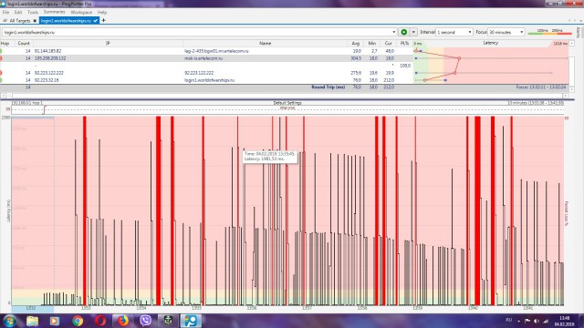584x328 pixels.
Task: Switch to PingPlotter taskbar icon
Action: 191,321
